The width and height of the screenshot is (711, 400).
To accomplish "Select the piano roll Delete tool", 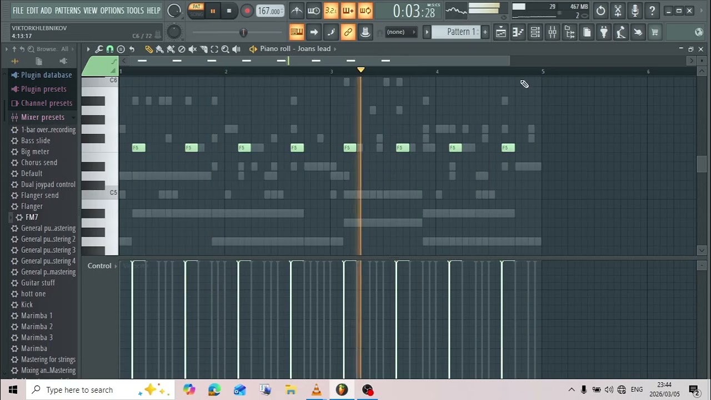I will pos(181,49).
